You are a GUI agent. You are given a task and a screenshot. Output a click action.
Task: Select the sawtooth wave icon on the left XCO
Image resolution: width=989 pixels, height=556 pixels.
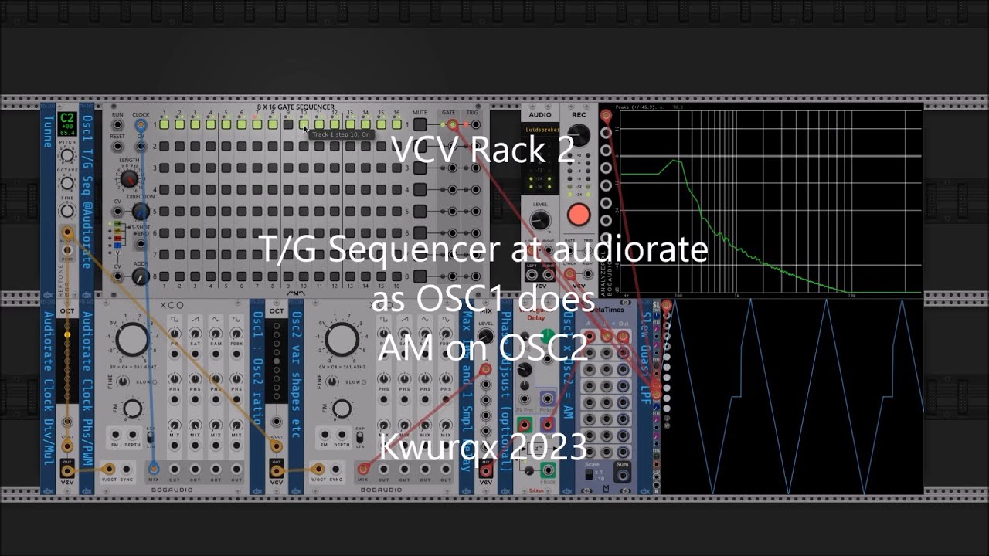195,320
